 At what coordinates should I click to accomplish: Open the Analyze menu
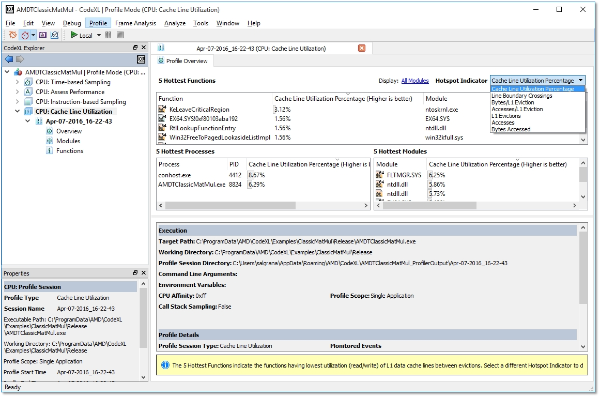(175, 23)
